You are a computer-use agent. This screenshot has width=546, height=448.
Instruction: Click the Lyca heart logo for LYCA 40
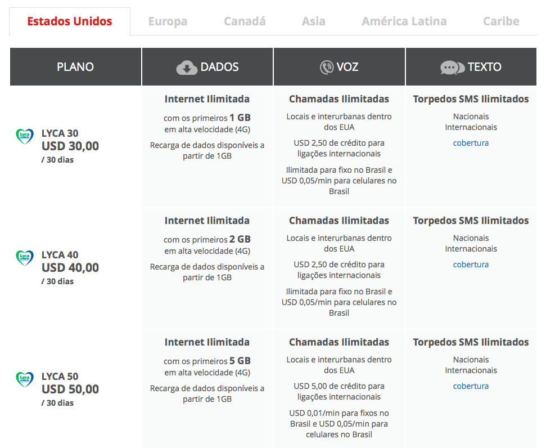(25, 258)
